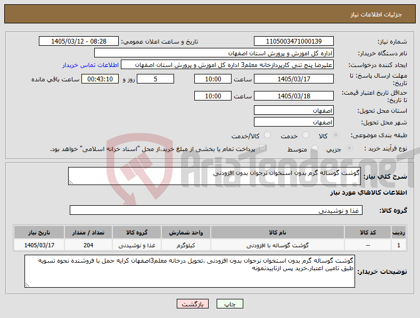420x318 pixels.
Task: Click the بازگشت (back) button
Action: (x=193, y=304)
